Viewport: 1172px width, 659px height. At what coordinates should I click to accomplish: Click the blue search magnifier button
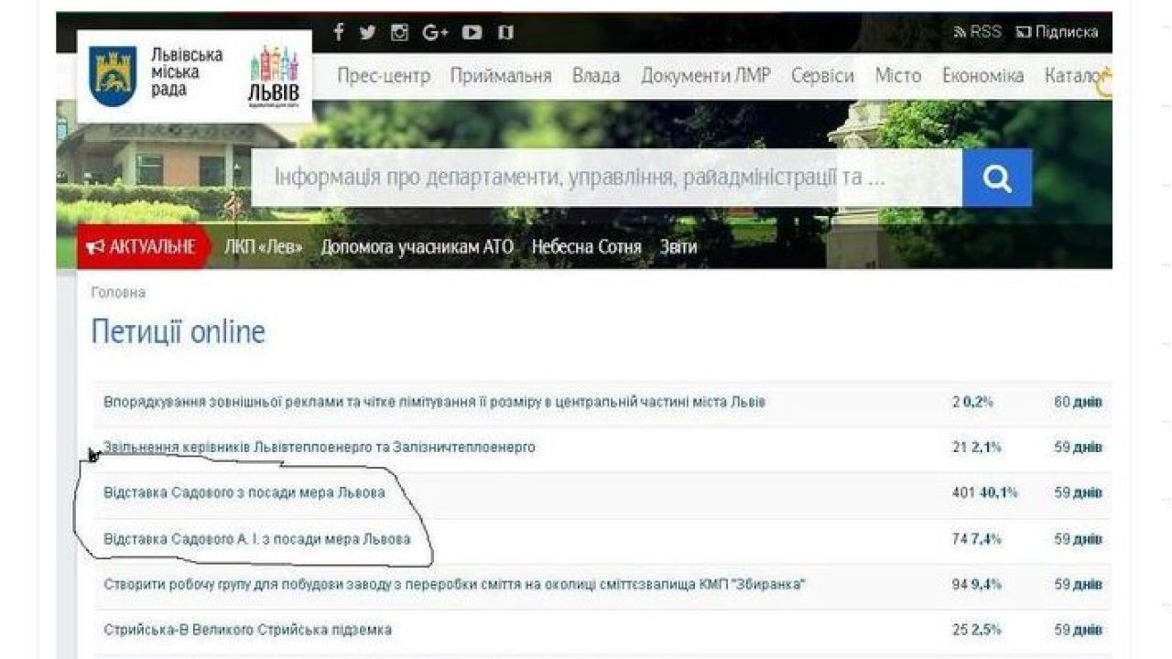coord(997,178)
